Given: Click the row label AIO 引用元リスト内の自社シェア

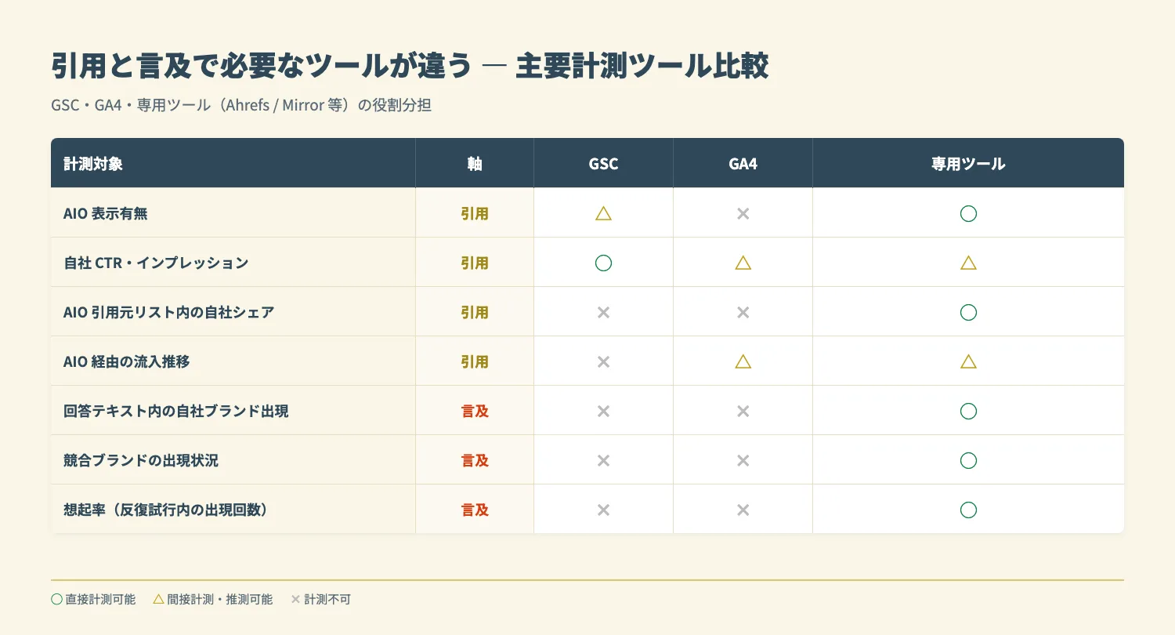Looking at the screenshot, I should pos(169,312).
